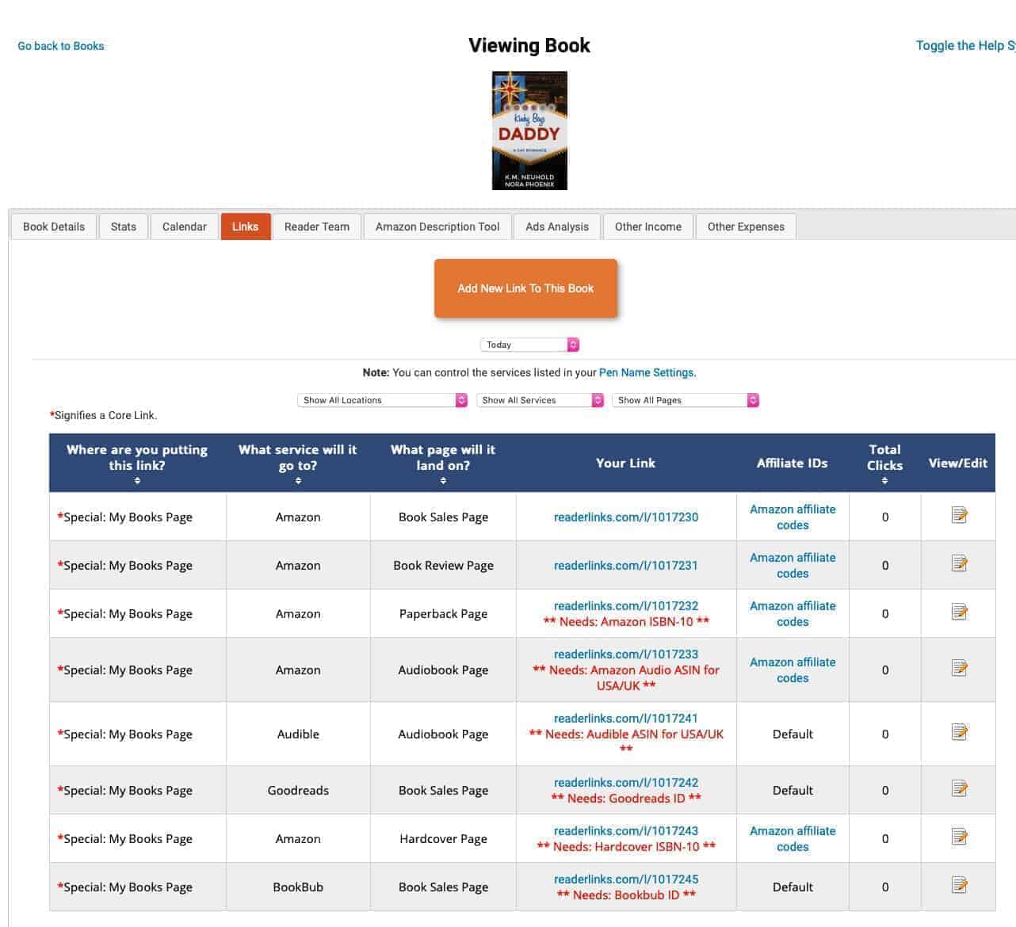Sort by 'Where are you putting this link?' arrows
Image resolution: width=1016 pixels, height=927 pixels.
137,481
